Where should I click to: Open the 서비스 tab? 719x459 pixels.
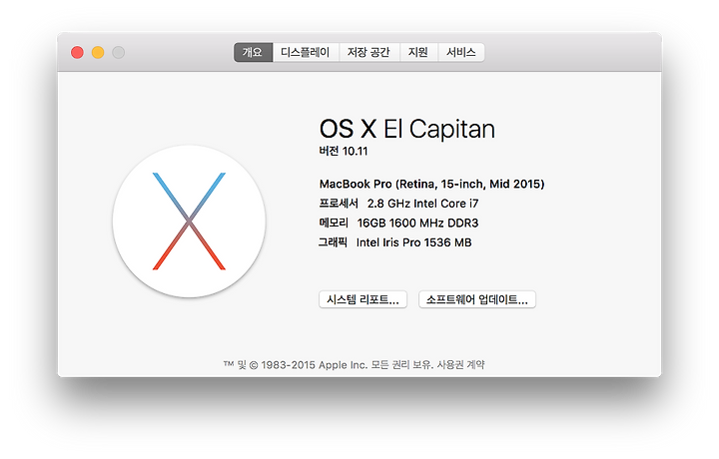tap(461, 52)
